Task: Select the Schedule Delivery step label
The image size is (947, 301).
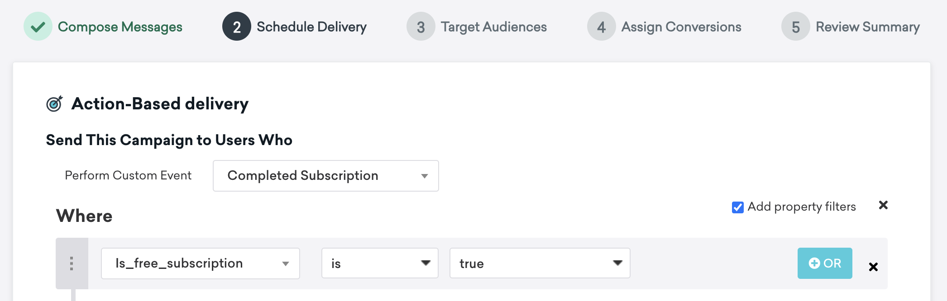Action: point(311,27)
